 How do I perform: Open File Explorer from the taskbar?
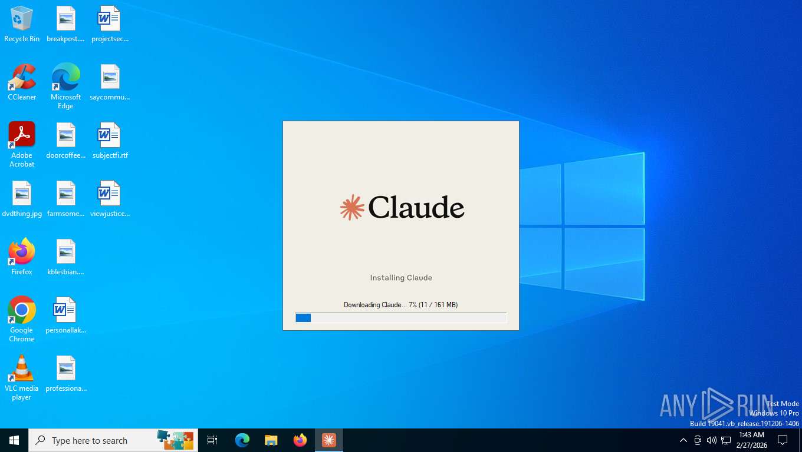(x=271, y=440)
